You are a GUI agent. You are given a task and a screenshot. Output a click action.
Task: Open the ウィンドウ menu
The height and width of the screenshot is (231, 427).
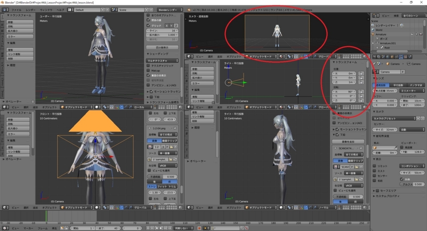(46, 10)
